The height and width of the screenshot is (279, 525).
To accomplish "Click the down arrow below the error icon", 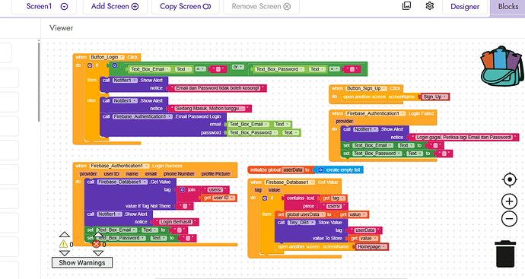I will tap(97, 253).
